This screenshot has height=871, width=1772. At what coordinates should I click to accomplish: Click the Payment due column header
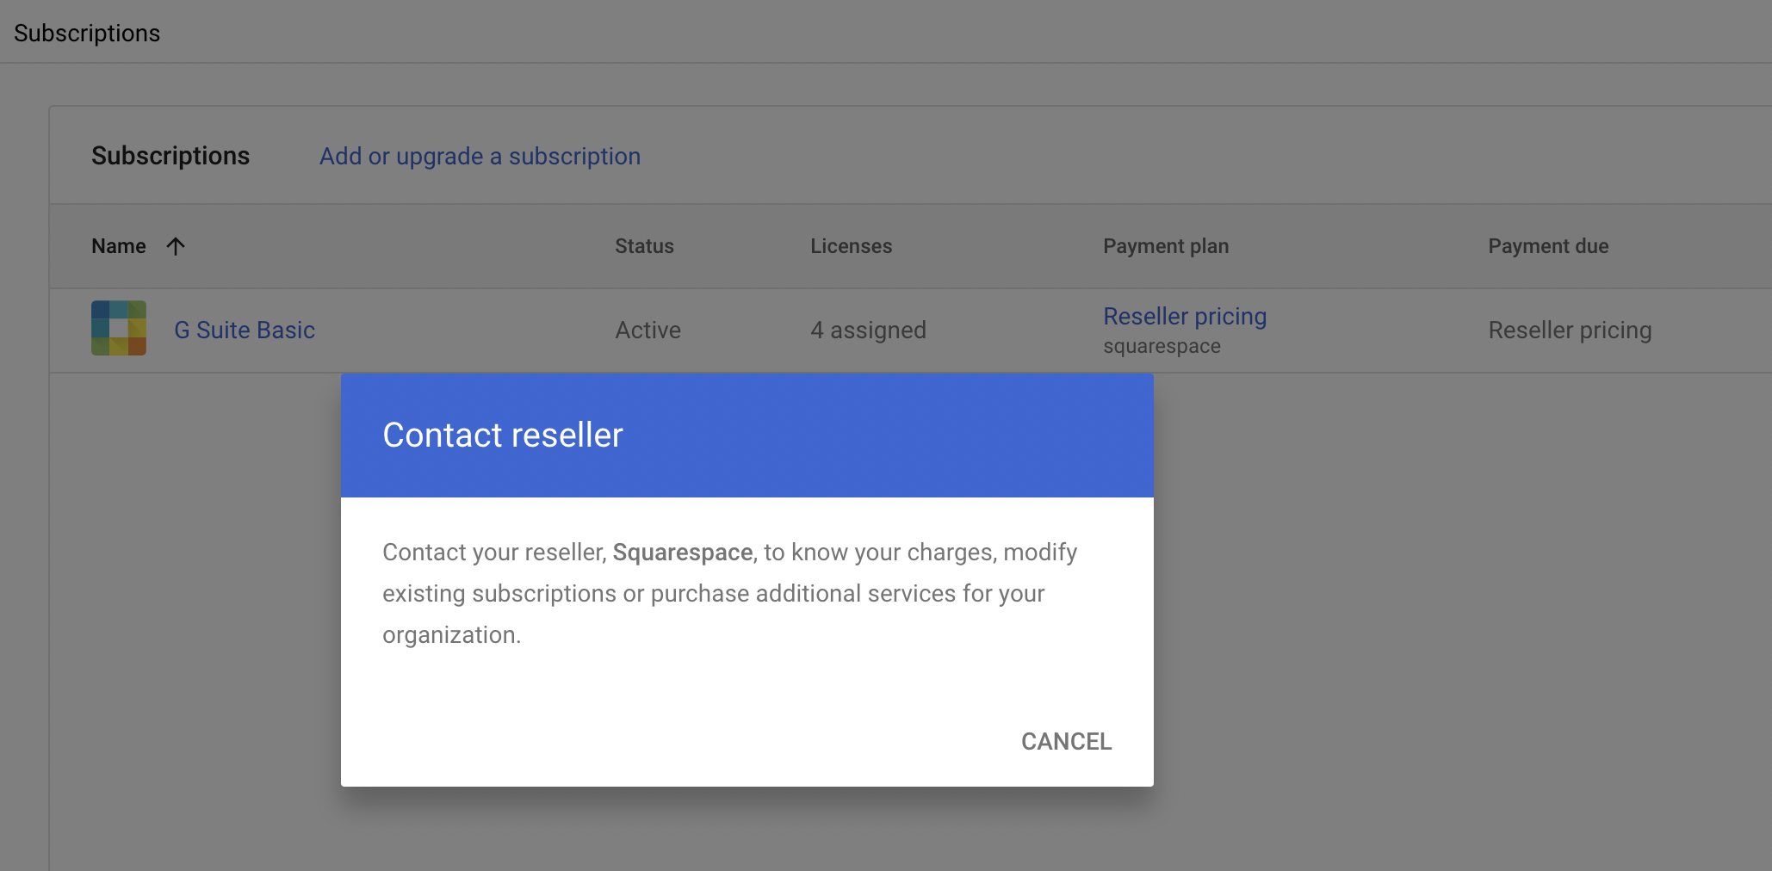1548,246
